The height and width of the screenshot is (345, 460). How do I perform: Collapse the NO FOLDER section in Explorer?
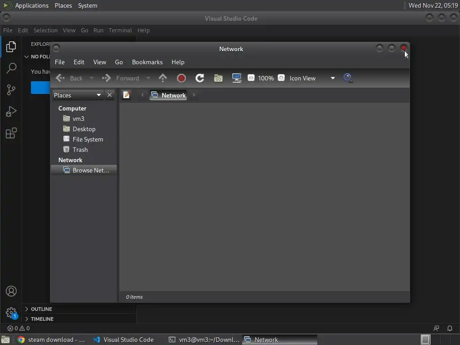37,57
